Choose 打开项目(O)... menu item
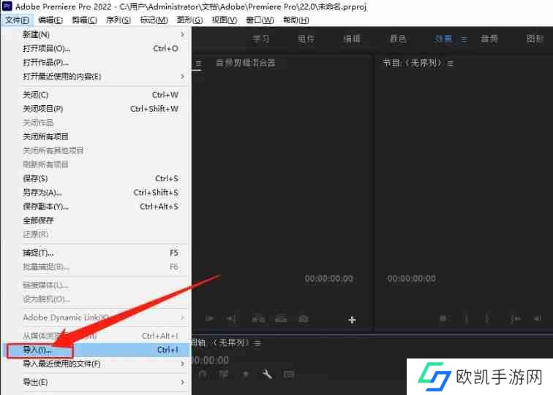 point(99,49)
